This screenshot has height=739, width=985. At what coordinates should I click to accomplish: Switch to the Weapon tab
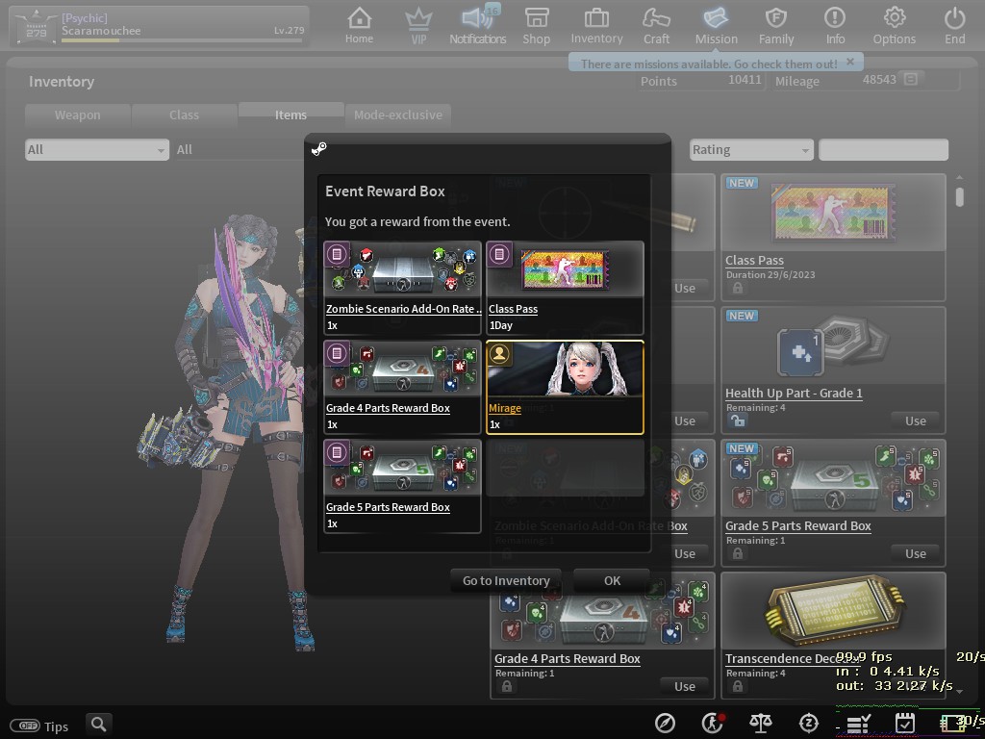pyautogui.click(x=78, y=115)
